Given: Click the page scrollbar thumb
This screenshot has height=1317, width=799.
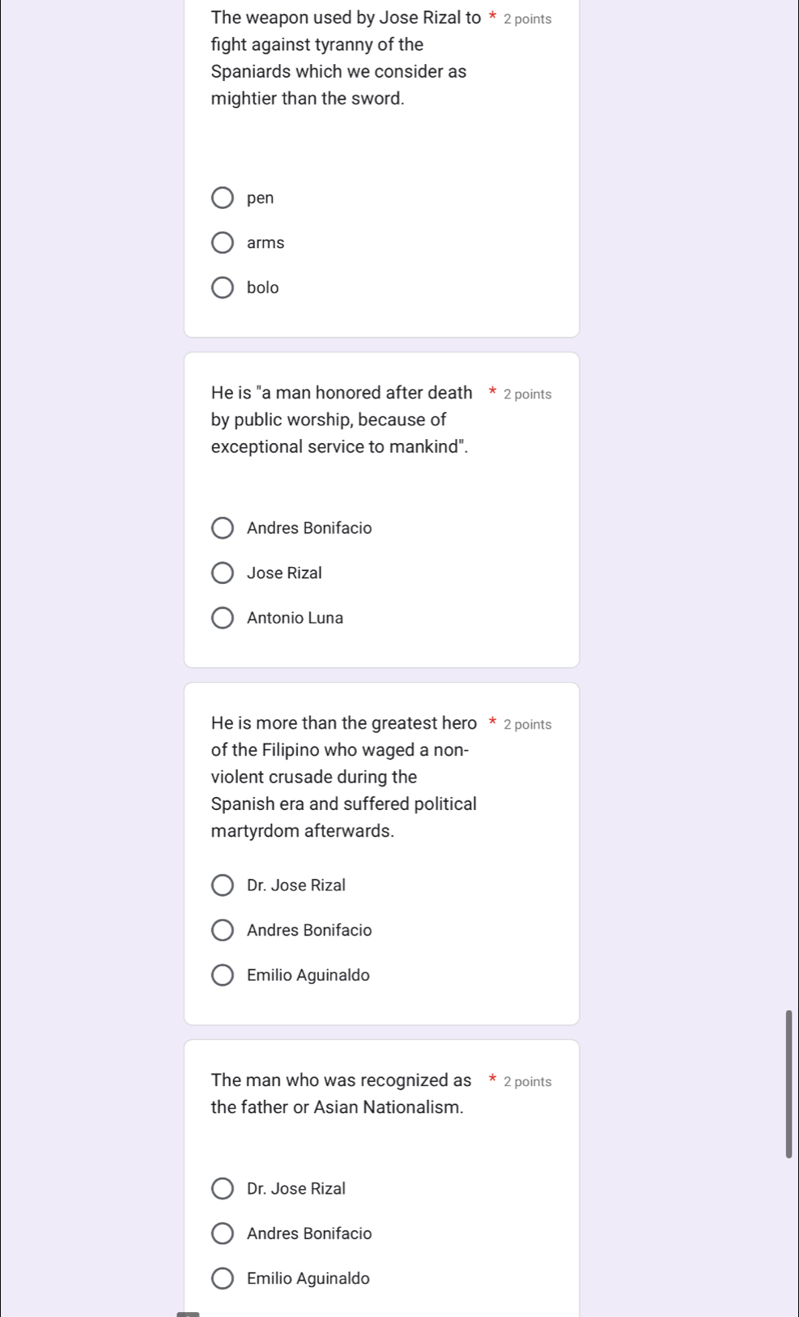Looking at the screenshot, I should click(788, 1084).
